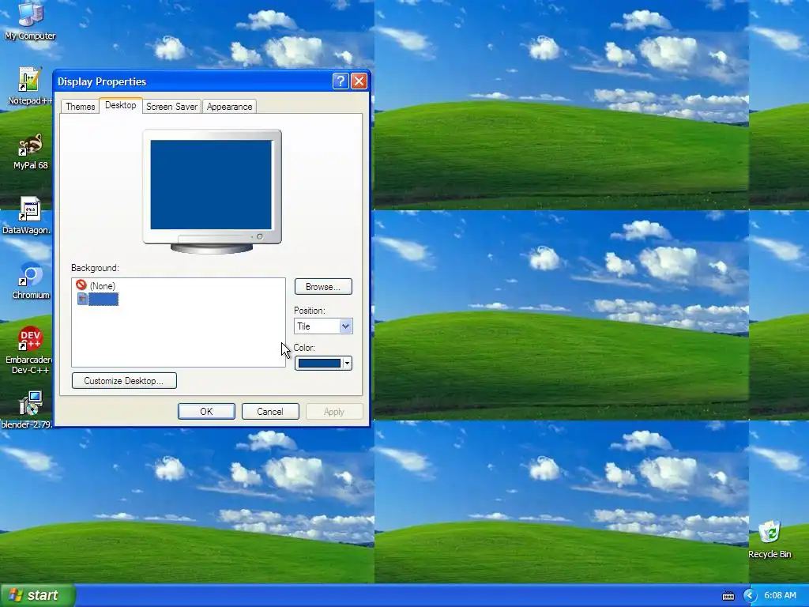Open the Color picker dropdown
The width and height of the screenshot is (809, 607).
point(323,364)
